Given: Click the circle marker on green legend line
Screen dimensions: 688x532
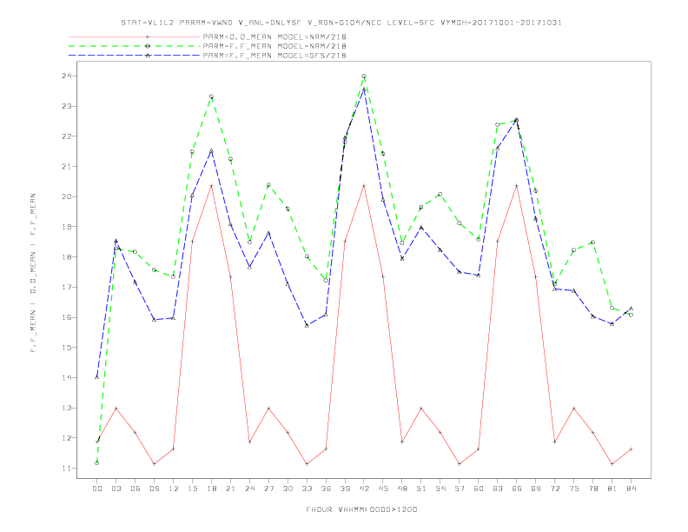Looking at the screenshot, I should point(148,46).
